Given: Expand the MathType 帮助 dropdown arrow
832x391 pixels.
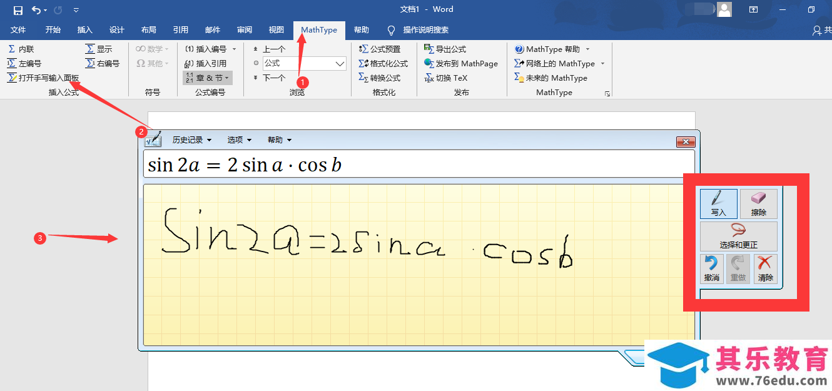Looking at the screenshot, I should click(x=587, y=49).
